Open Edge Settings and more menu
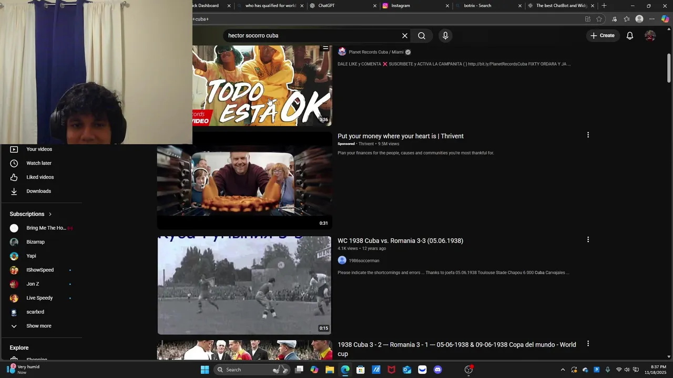This screenshot has height=378, width=673. point(652,19)
